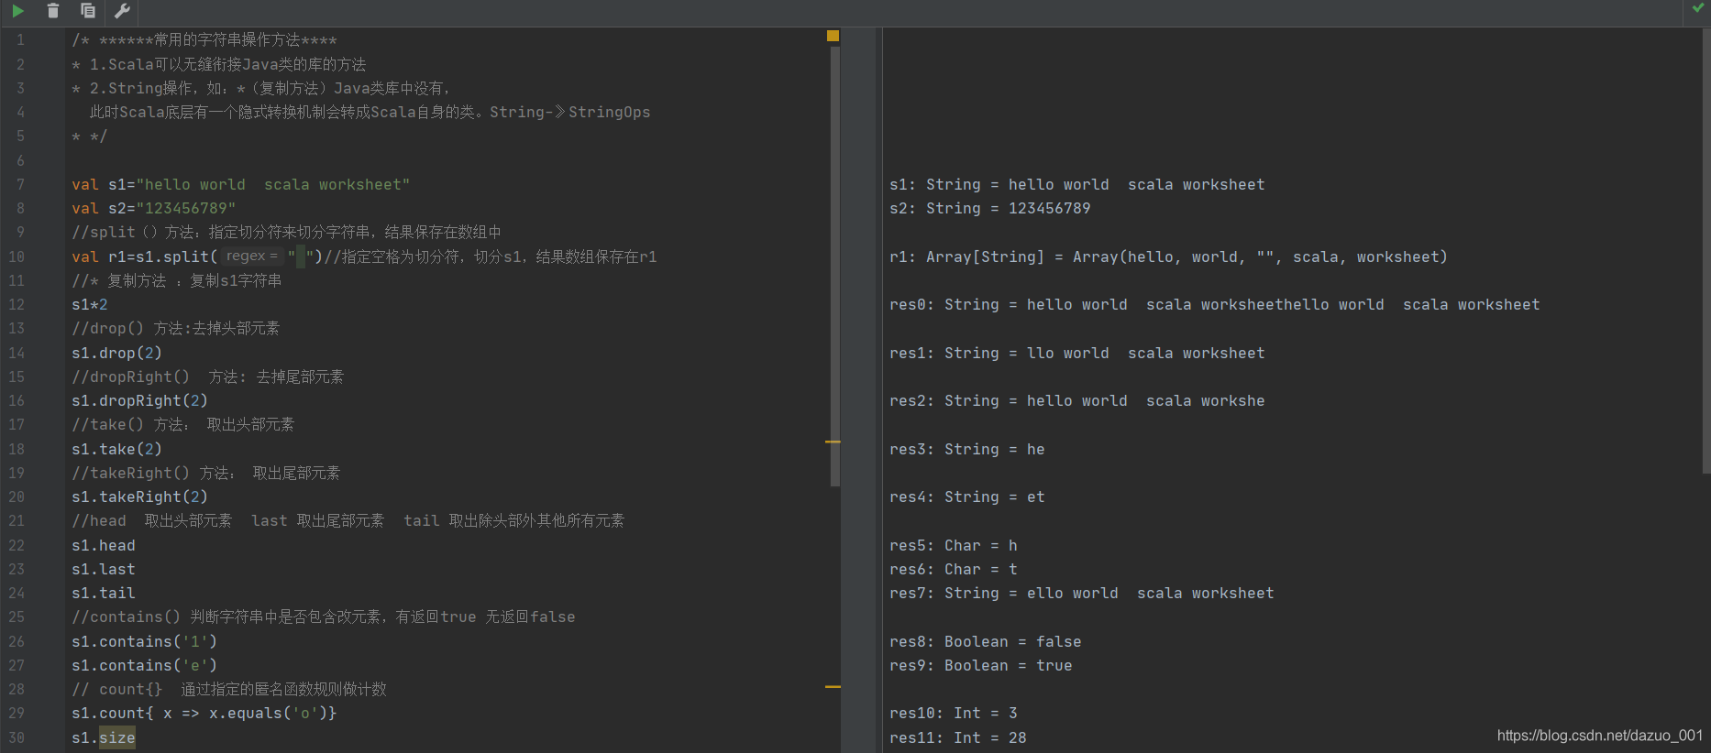Click the s1.count lambda line
Viewport: 1711px width, 753px height.
click(x=204, y=714)
